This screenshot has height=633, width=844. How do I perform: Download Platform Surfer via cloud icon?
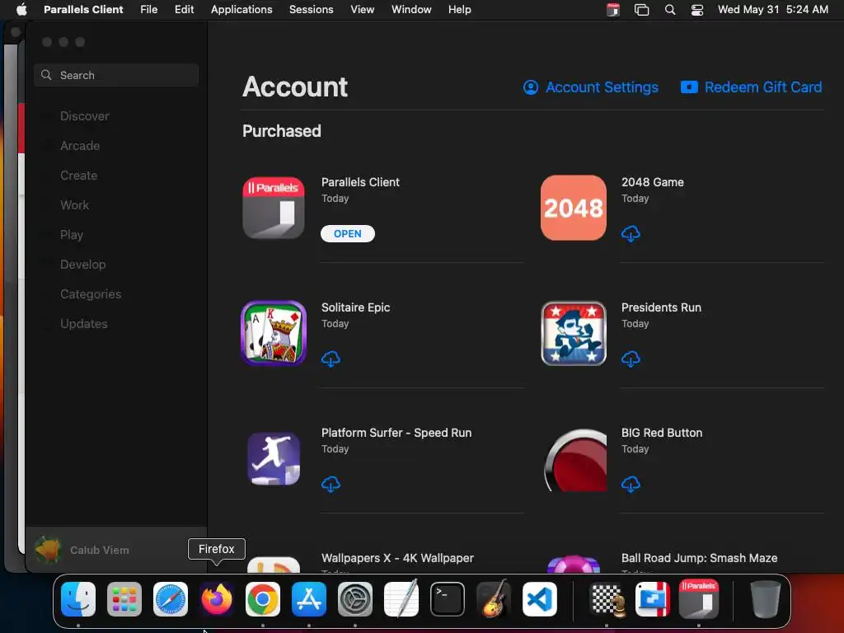point(331,485)
